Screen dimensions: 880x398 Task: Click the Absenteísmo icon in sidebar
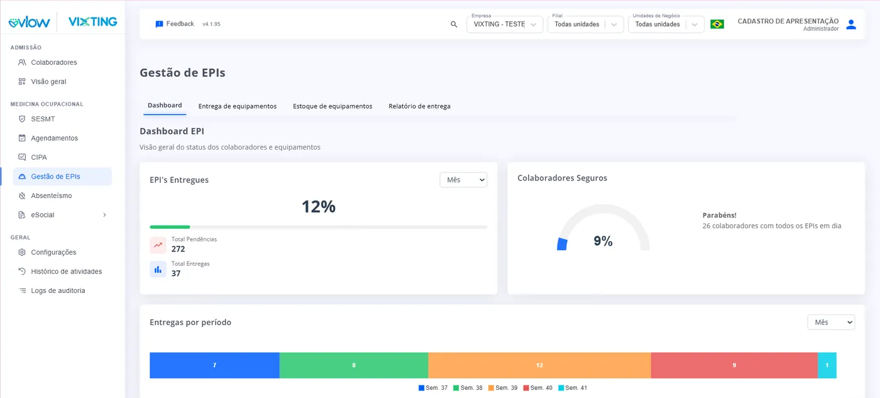pyautogui.click(x=22, y=196)
